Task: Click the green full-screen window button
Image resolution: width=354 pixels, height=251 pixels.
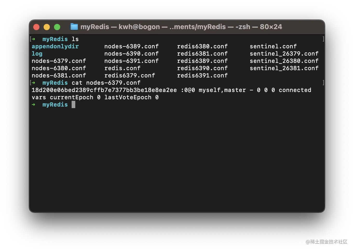Action: (57, 27)
